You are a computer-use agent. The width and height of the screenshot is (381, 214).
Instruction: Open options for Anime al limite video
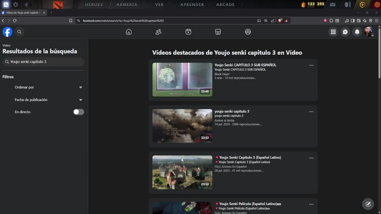pos(311,111)
